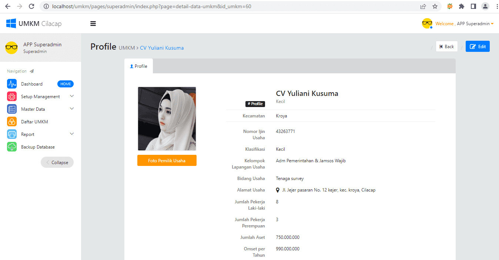This screenshot has width=499, height=260.
Task: Click the Master Data sidebar icon
Action: [11, 109]
